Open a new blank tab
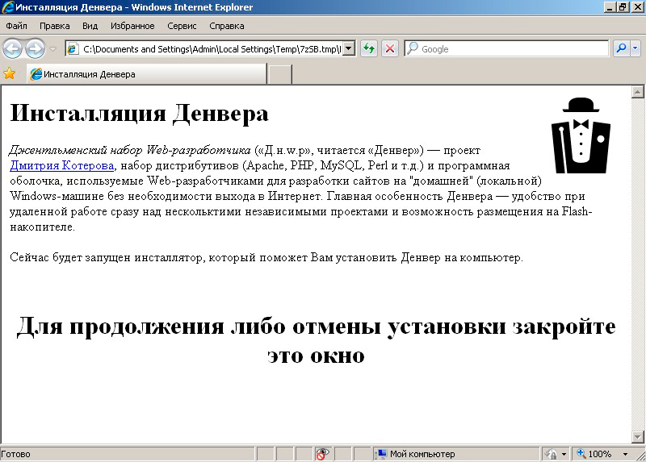 (x=280, y=74)
